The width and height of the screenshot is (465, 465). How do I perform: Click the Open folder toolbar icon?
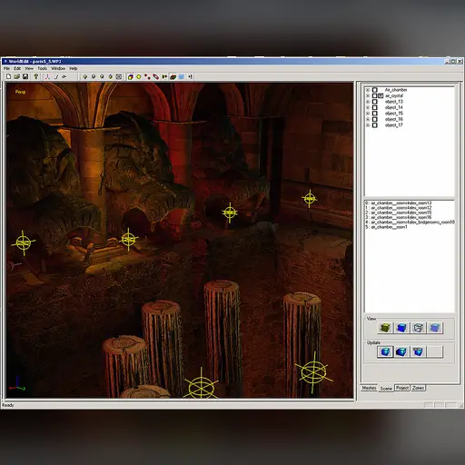(17, 76)
